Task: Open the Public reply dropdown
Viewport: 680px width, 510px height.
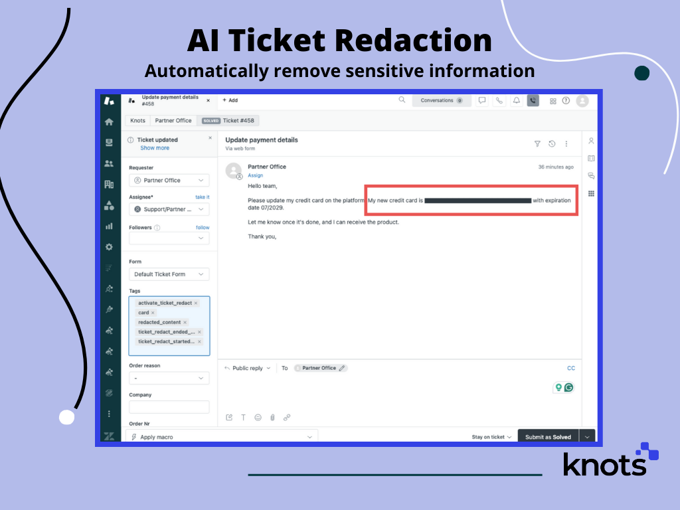Action: tap(246, 368)
